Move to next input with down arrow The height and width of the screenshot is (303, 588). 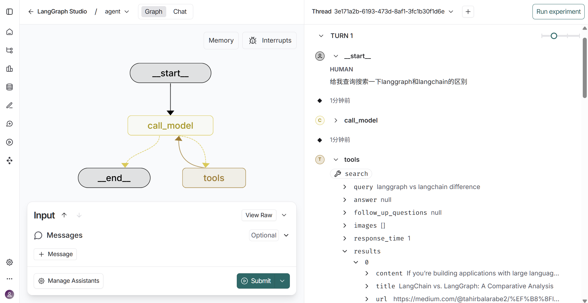click(x=79, y=215)
